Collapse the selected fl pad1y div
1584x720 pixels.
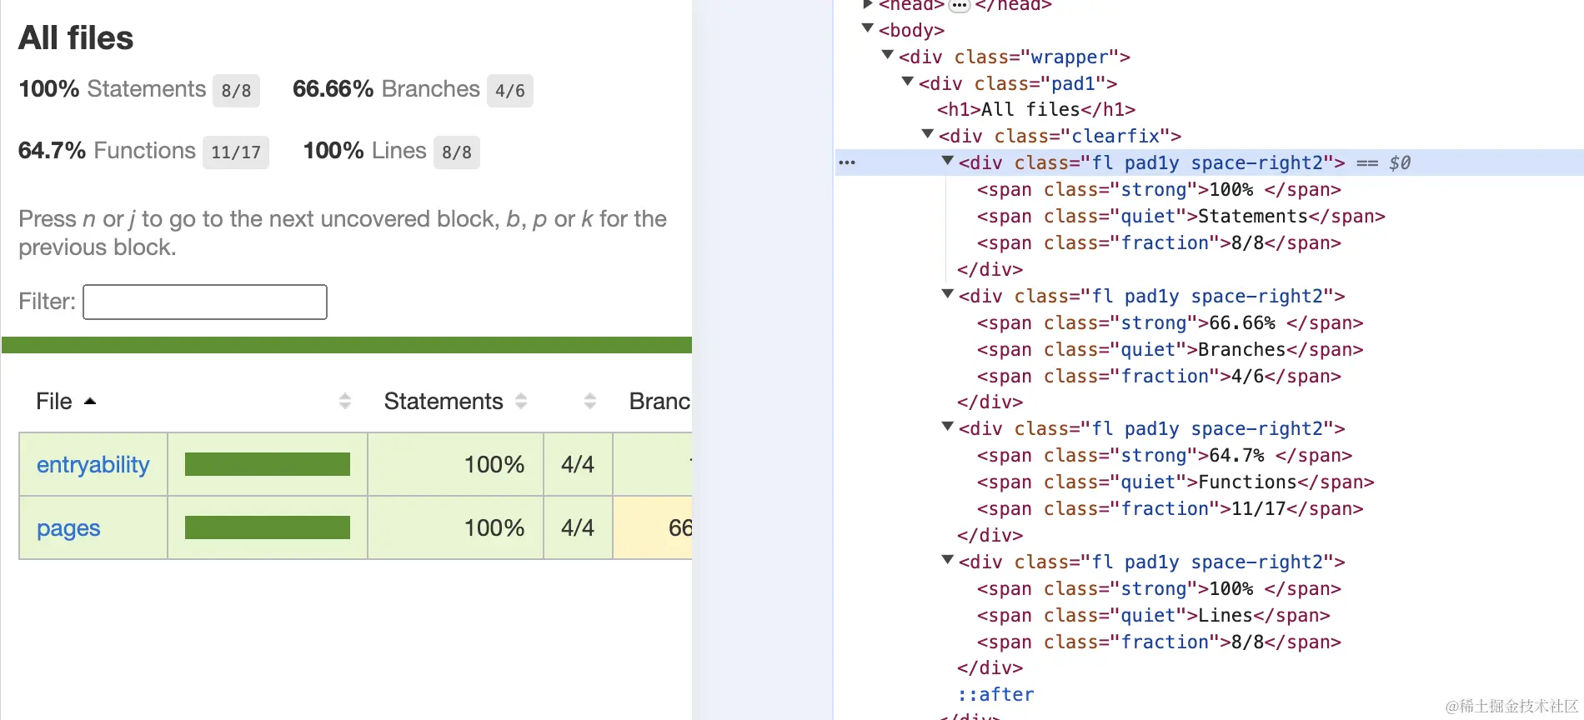tap(948, 162)
